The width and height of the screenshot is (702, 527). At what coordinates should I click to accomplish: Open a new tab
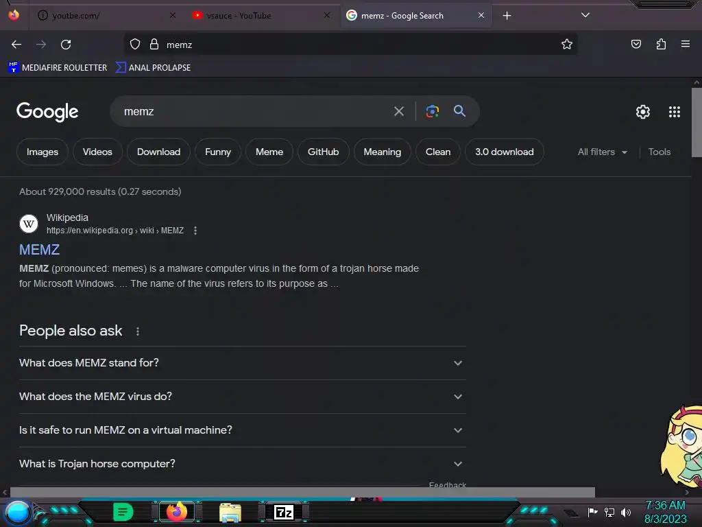[x=507, y=16]
